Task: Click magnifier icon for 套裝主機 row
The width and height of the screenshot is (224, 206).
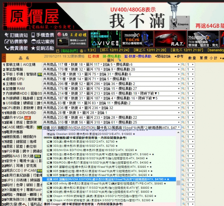Action: click(183, 64)
